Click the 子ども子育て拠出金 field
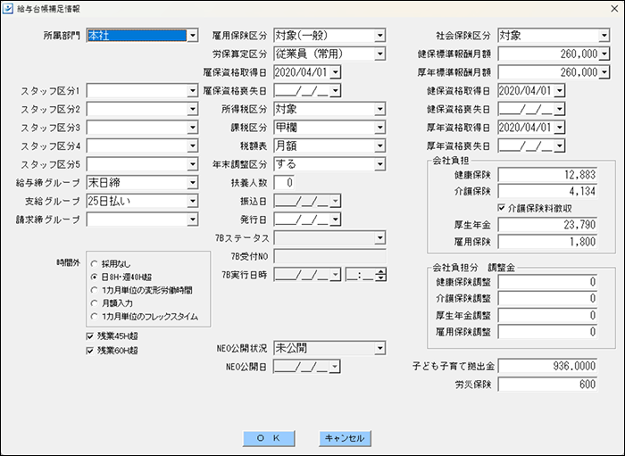The width and height of the screenshot is (625, 456). coord(547,366)
